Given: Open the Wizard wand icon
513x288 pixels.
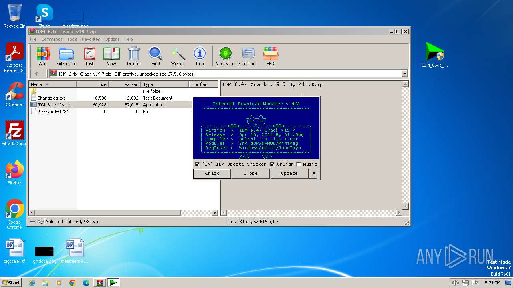Looking at the screenshot, I should click(x=178, y=56).
